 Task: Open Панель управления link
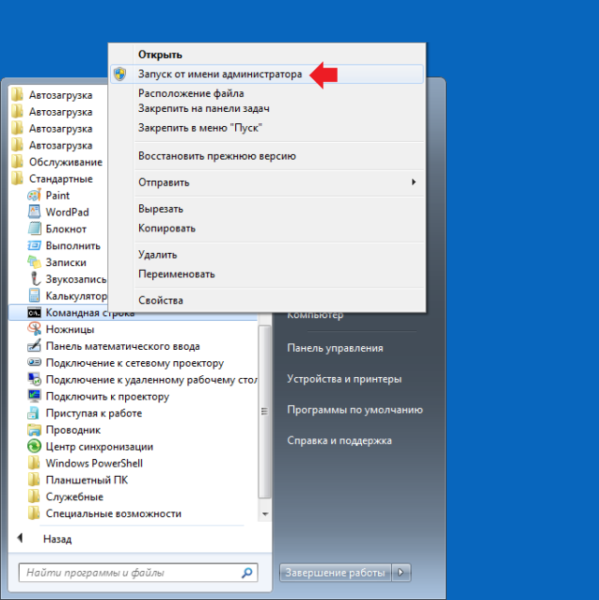pos(335,348)
